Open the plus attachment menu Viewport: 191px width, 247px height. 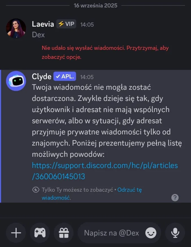pyautogui.click(x=16, y=233)
